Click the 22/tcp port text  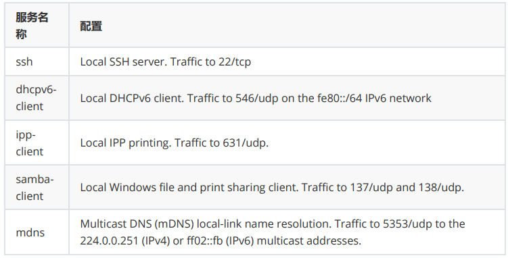click(235, 61)
